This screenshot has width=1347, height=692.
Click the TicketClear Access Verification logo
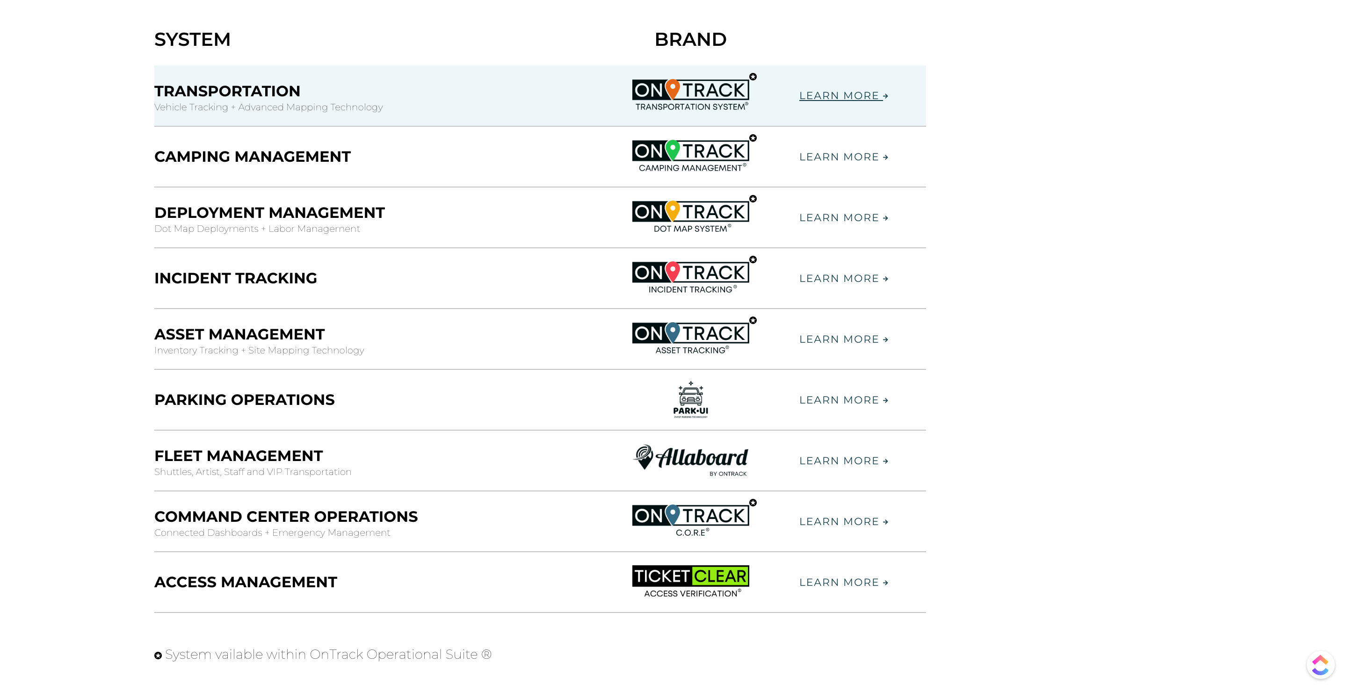tap(690, 581)
